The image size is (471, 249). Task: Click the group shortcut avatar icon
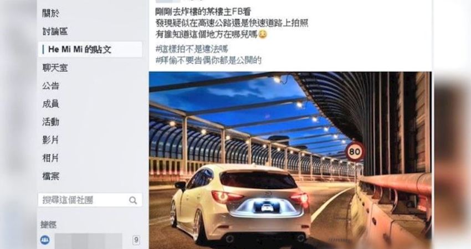click(x=45, y=240)
